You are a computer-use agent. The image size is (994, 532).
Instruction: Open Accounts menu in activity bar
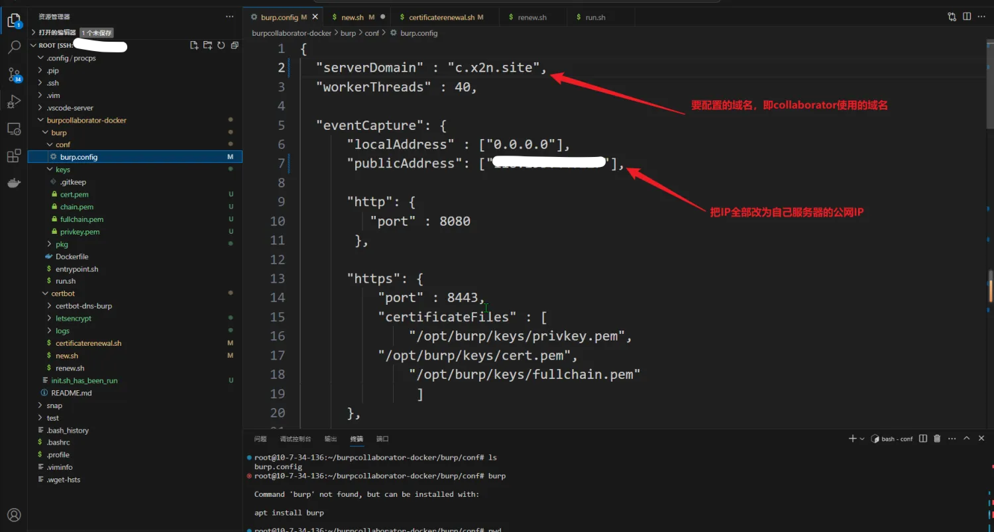(14, 515)
